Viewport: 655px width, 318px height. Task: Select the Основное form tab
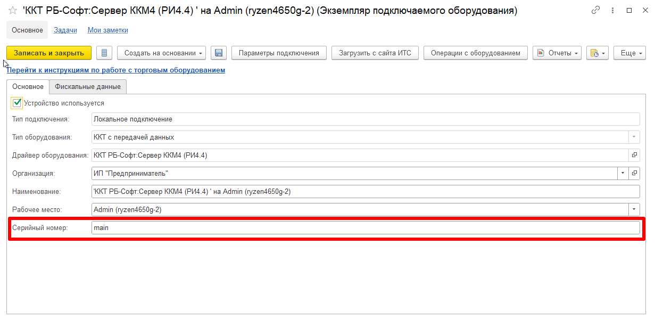[x=28, y=86]
